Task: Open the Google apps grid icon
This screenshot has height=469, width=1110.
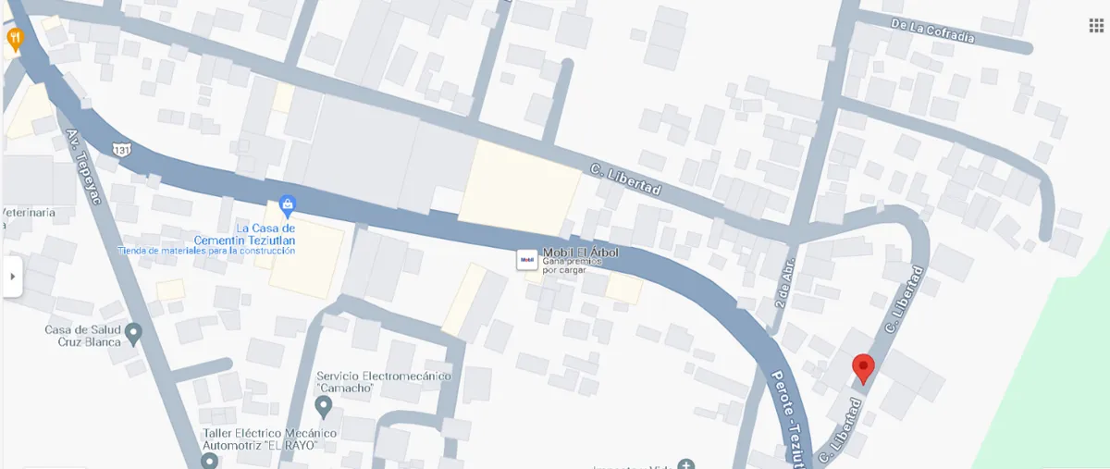Action: (x=1096, y=25)
